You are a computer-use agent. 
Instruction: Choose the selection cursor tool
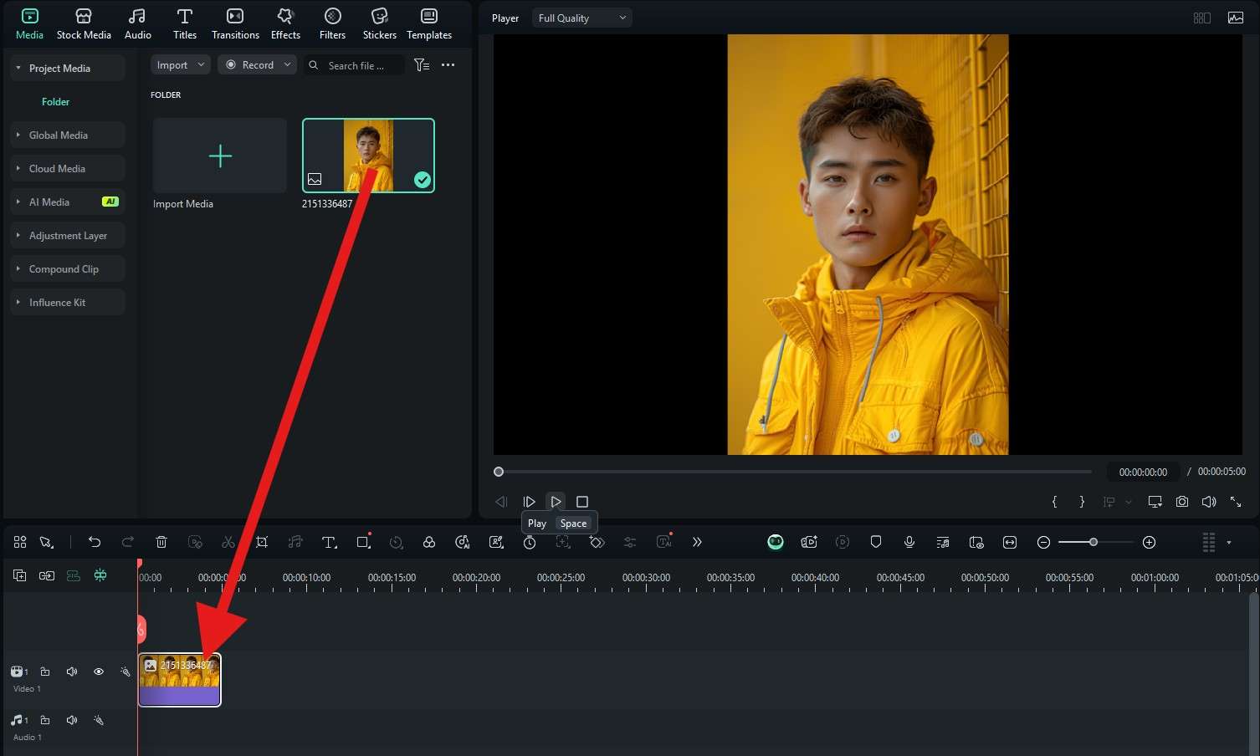[x=47, y=542]
